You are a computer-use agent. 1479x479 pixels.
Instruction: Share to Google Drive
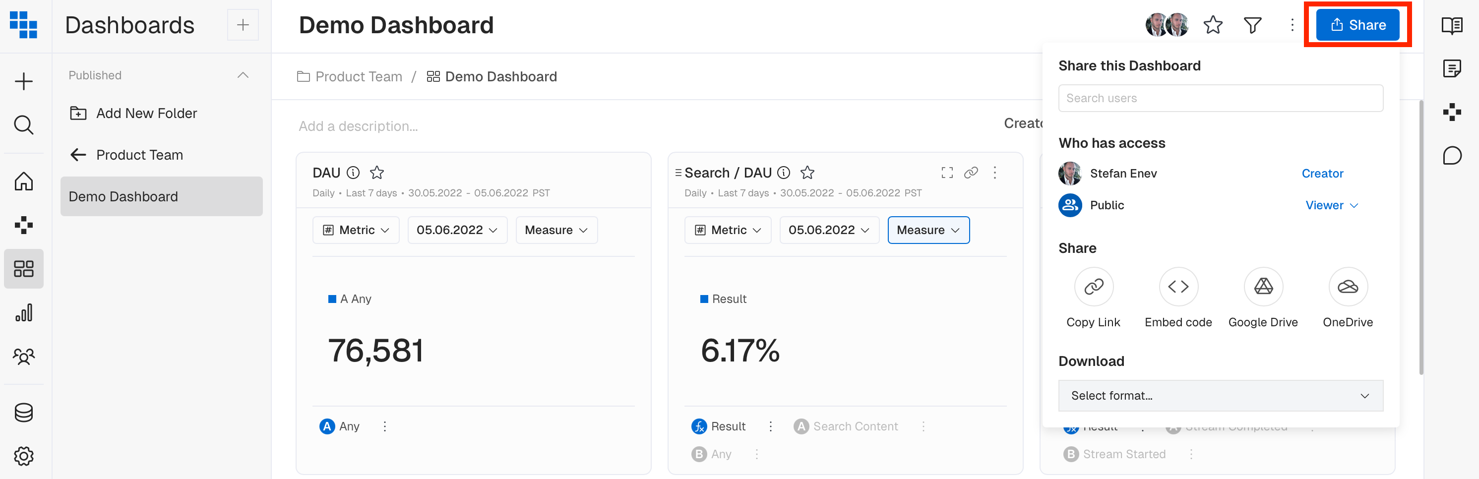click(1263, 298)
